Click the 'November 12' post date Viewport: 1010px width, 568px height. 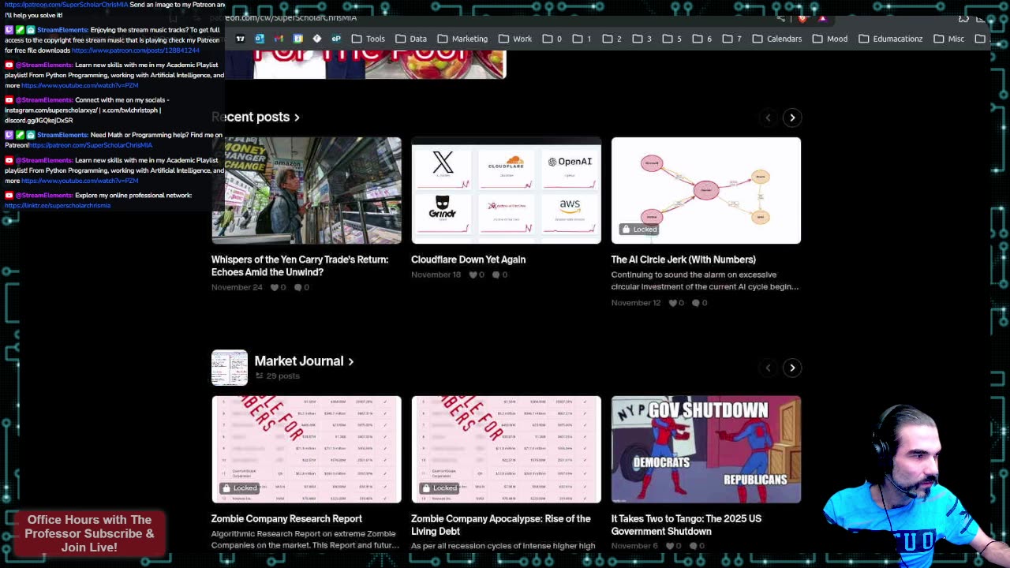pyautogui.click(x=636, y=303)
